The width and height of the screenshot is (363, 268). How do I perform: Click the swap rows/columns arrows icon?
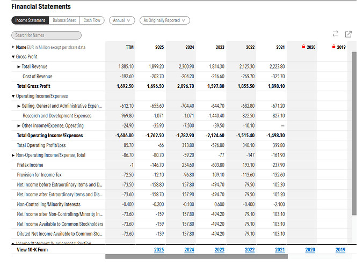(336, 34)
